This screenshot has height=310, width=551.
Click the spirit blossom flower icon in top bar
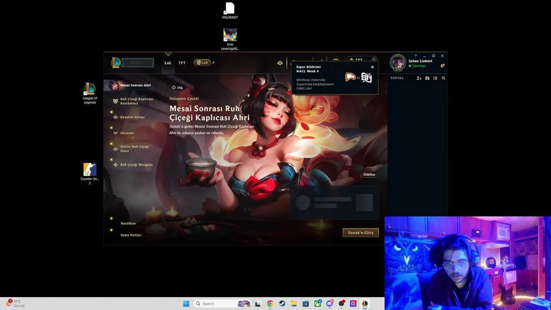point(280,63)
